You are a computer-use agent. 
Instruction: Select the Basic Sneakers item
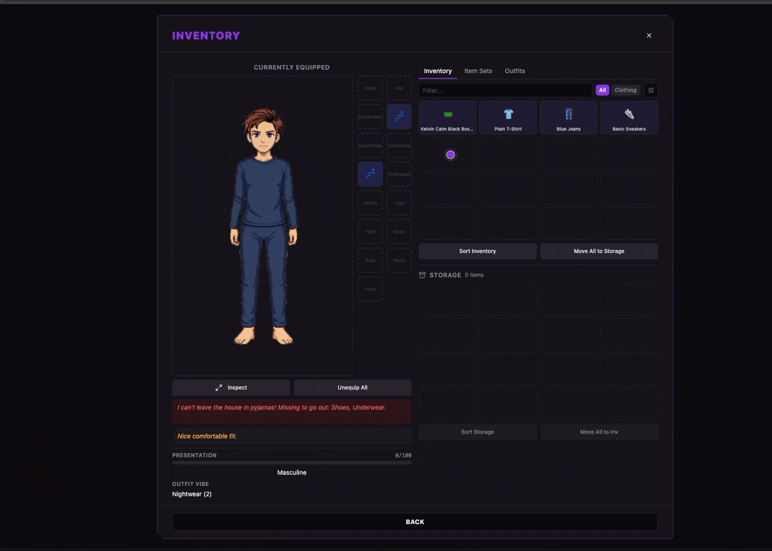tap(629, 117)
